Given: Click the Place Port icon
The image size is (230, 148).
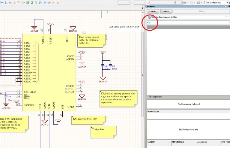Looking at the screenshot, I should [x=49, y=2].
